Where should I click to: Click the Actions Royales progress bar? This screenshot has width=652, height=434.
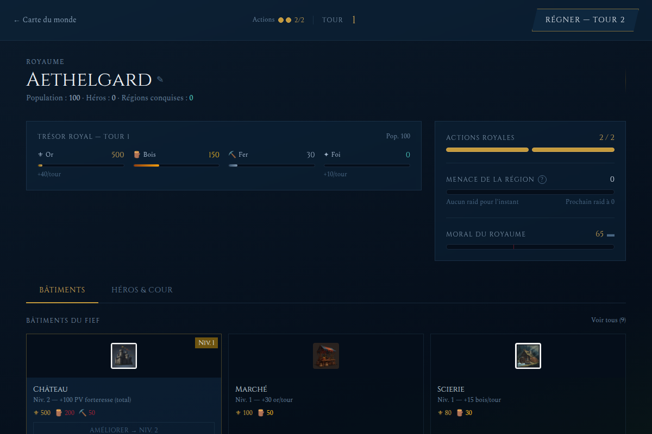(530, 150)
